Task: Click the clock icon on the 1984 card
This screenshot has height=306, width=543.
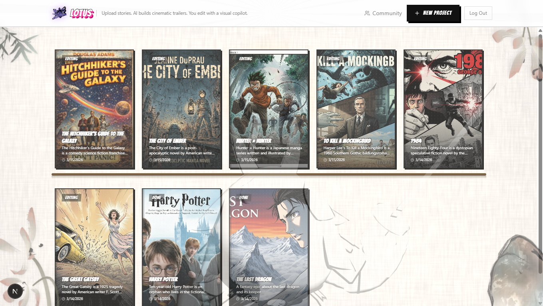Action: tap(412, 160)
